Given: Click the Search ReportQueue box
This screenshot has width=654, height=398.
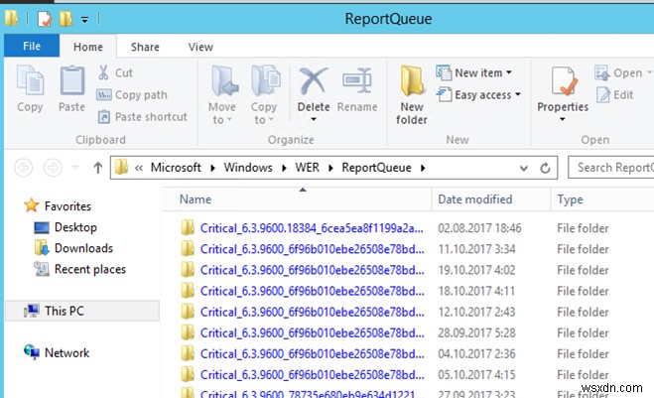Looking at the screenshot, I should 610,168.
